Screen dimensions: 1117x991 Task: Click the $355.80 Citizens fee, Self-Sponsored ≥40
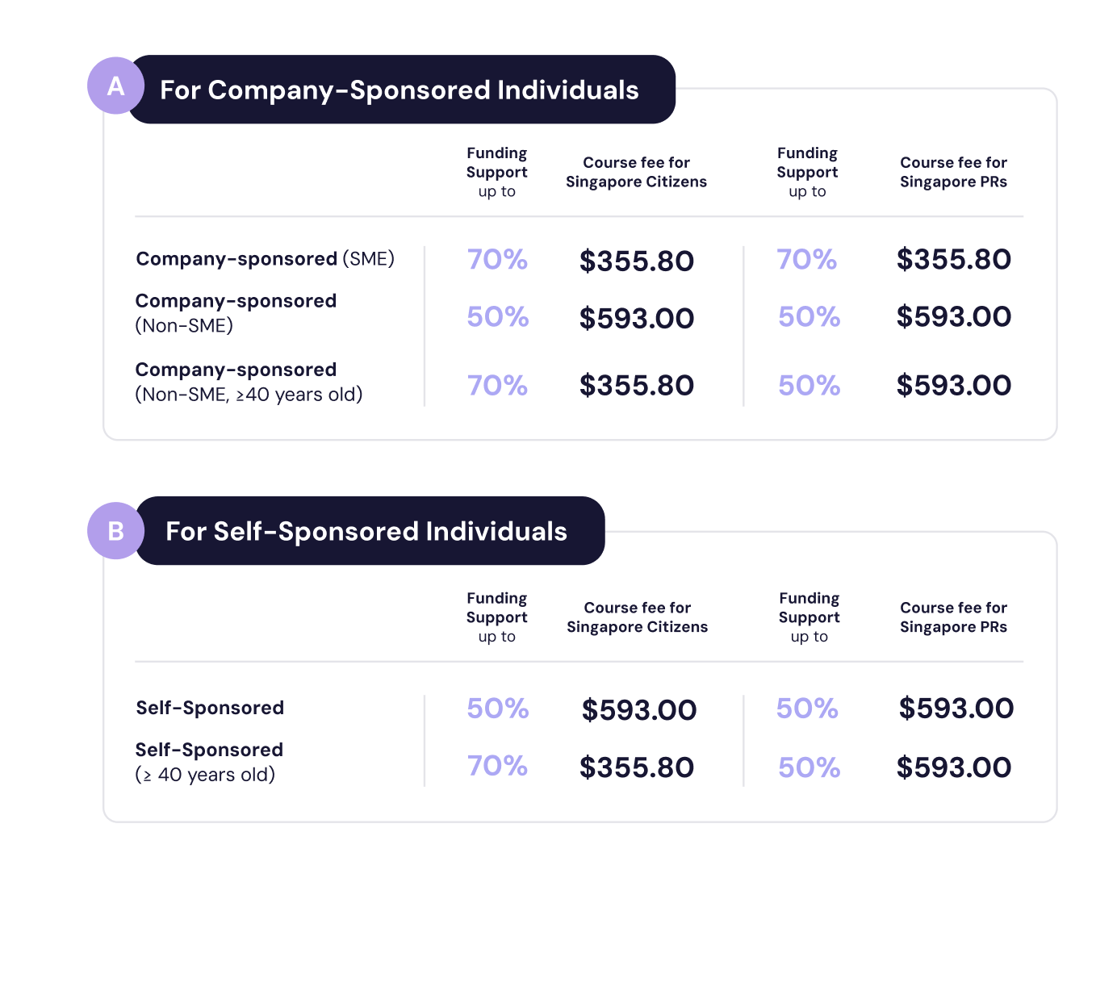click(x=636, y=767)
